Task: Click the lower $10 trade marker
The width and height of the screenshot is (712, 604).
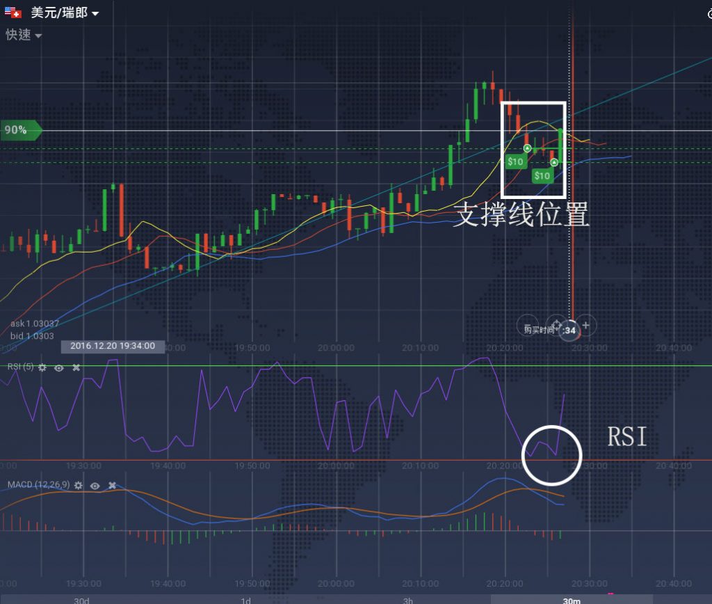Action: coord(542,175)
